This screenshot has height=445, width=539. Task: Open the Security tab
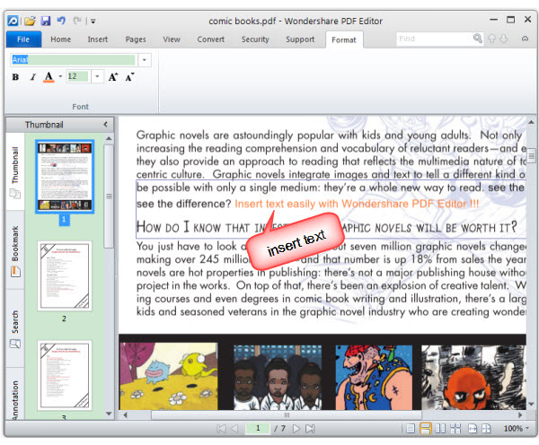click(255, 39)
